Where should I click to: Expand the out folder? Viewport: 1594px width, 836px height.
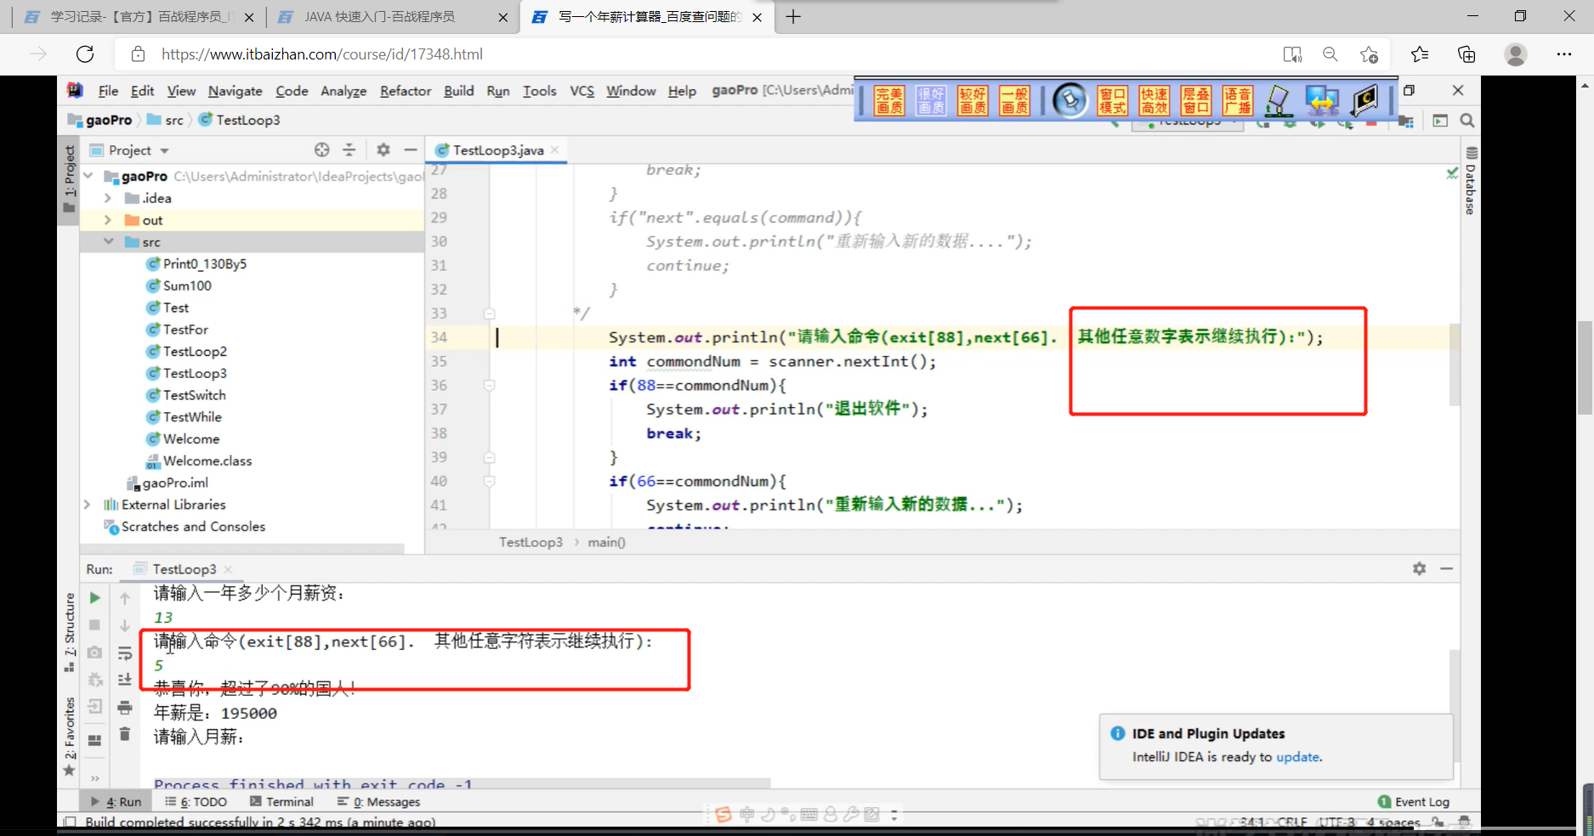(107, 220)
